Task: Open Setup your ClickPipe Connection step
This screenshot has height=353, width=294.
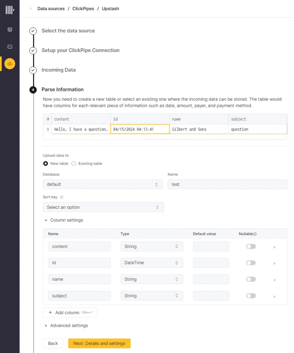Action: click(80, 50)
